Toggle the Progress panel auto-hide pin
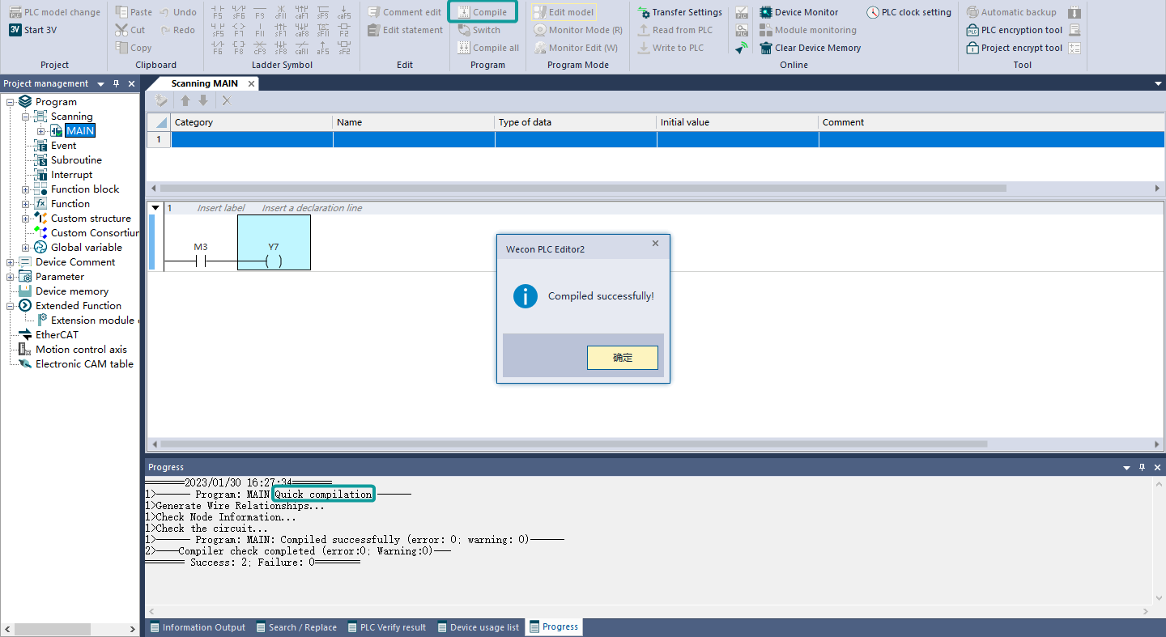This screenshot has width=1166, height=637. [x=1142, y=467]
